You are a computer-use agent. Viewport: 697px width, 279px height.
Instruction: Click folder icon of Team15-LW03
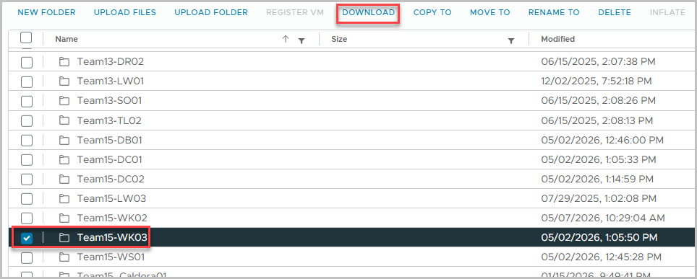tap(64, 199)
